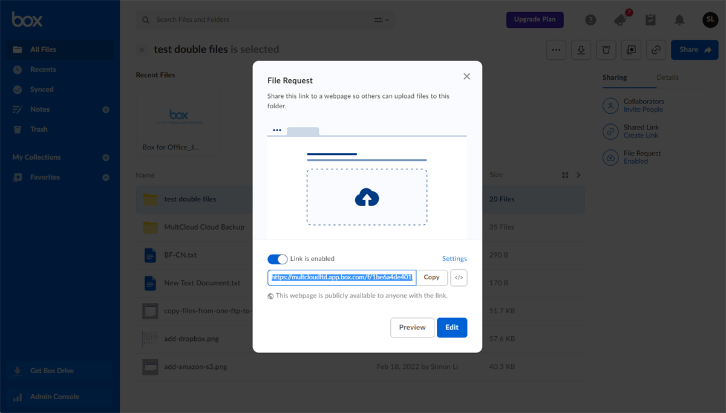Click the download icon in top toolbar

click(581, 50)
